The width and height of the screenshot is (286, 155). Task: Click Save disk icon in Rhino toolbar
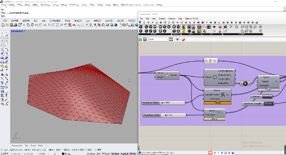(11, 25)
